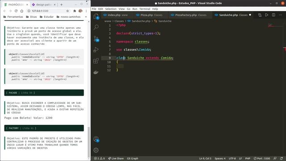Open novos caminhos bookmarks folder
The height and width of the screenshot is (161, 286).
coord(68,17)
